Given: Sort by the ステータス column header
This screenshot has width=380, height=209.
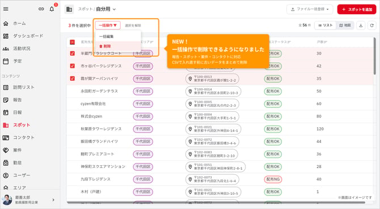Looking at the screenshot, I should tap(280, 42).
